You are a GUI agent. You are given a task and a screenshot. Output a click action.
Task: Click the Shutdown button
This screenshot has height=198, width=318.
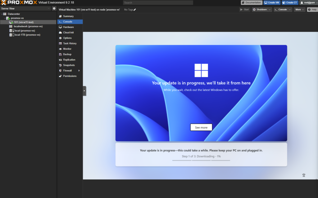(260, 10)
